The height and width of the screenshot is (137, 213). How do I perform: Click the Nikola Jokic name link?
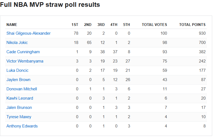(x=17, y=43)
